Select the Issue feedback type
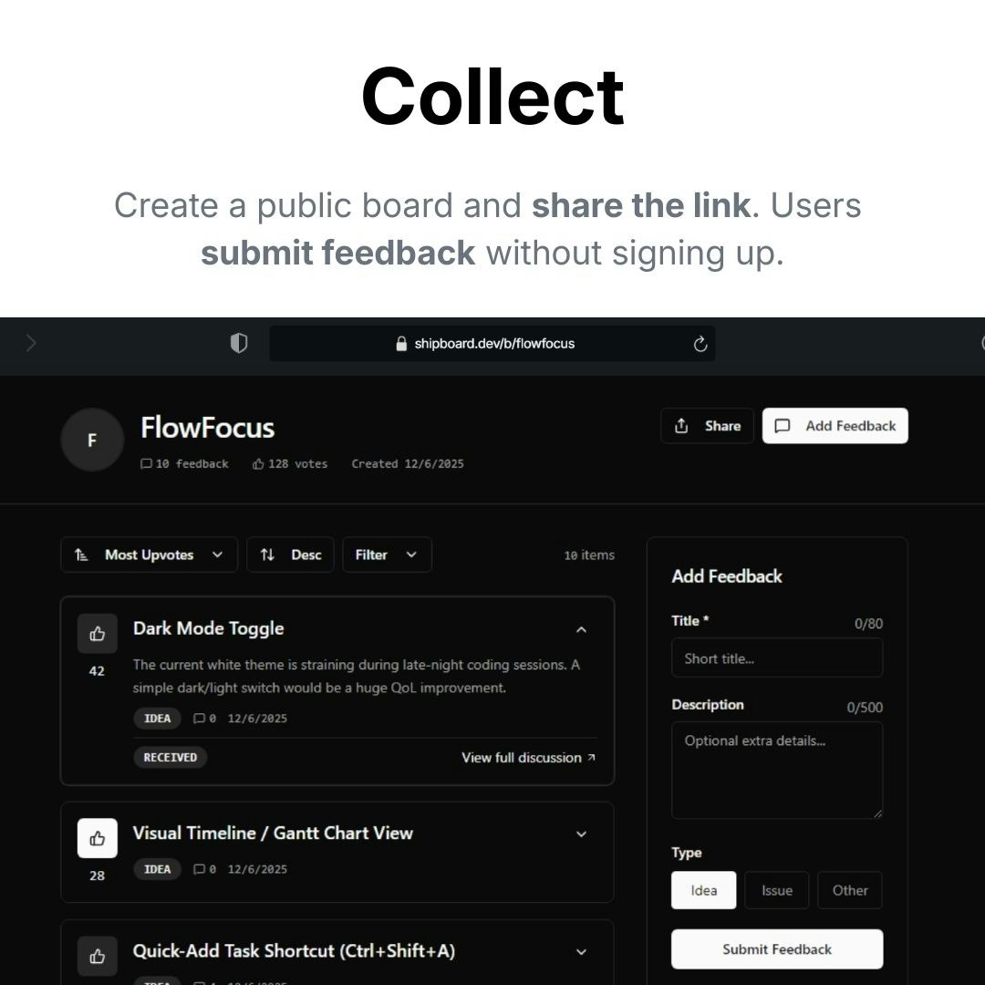Screen dimensions: 985x985 click(776, 890)
